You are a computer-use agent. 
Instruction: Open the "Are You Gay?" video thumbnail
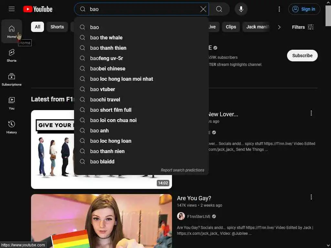[101, 221]
